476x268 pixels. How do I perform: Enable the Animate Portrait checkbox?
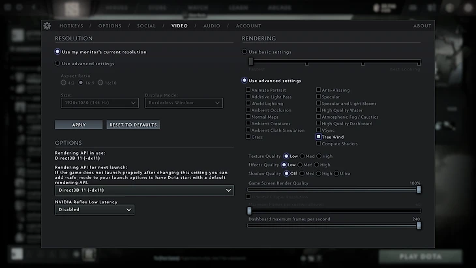coord(248,90)
